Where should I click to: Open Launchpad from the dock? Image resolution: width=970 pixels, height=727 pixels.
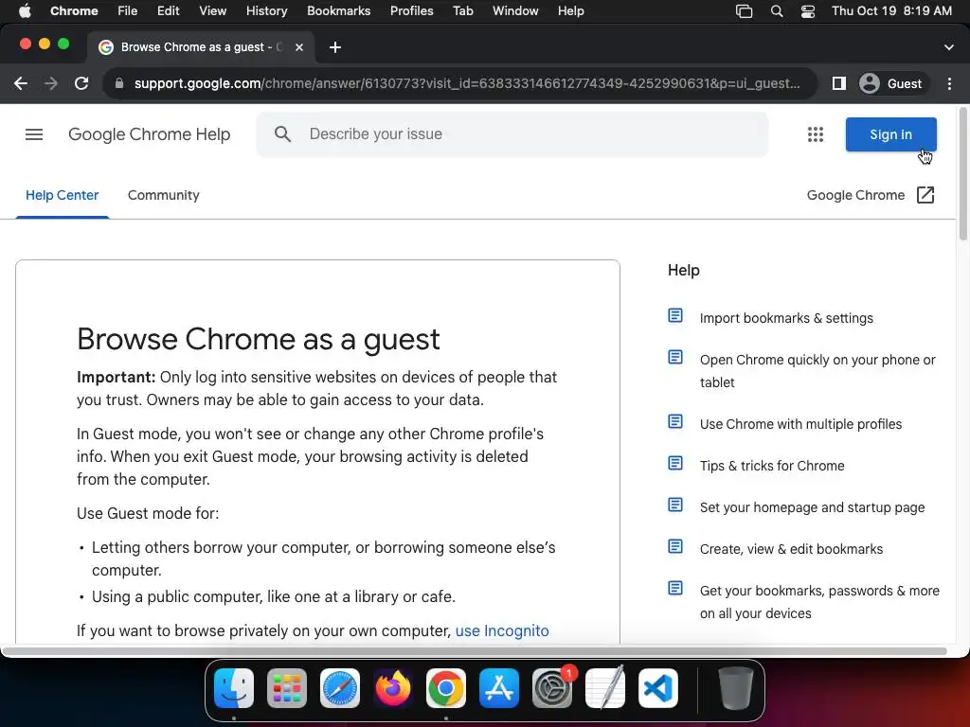[x=287, y=688]
